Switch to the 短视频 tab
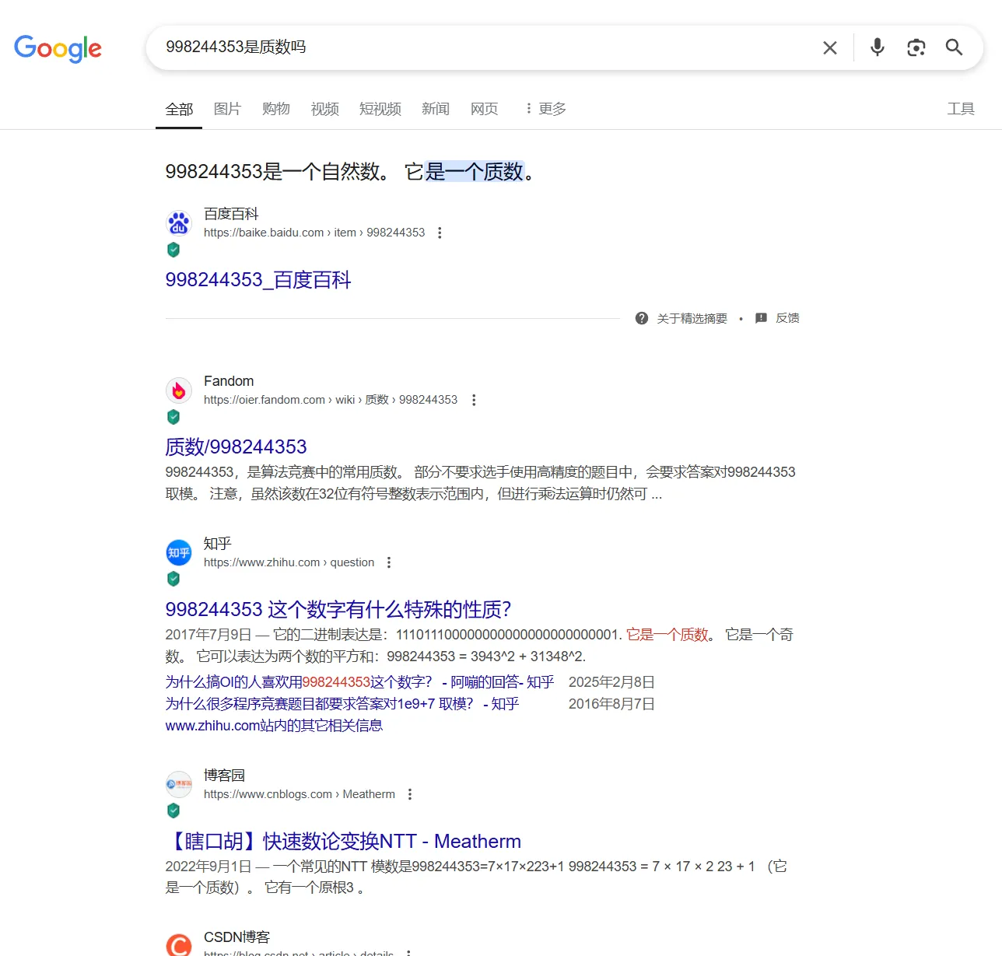Image resolution: width=1002 pixels, height=956 pixels. pyautogui.click(x=380, y=109)
